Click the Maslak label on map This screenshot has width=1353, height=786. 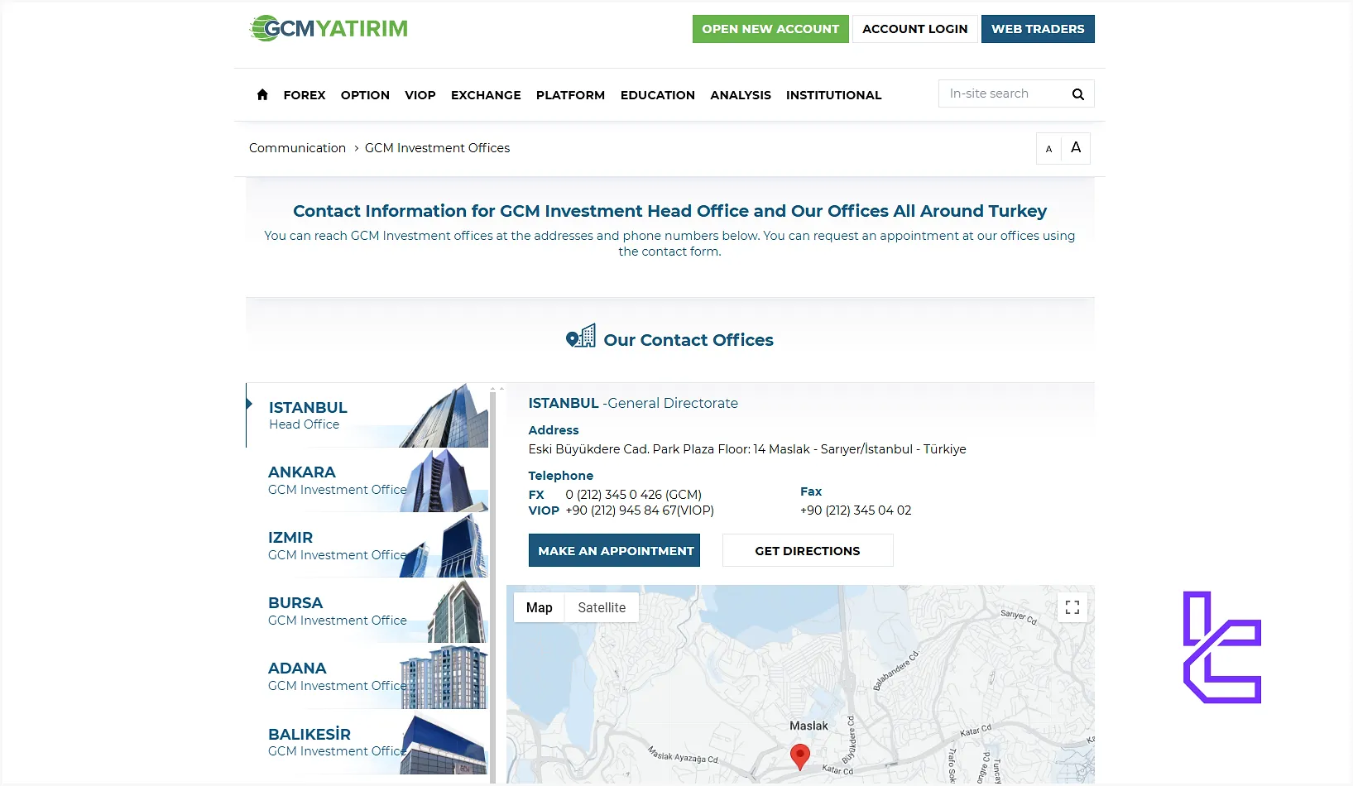(x=808, y=726)
